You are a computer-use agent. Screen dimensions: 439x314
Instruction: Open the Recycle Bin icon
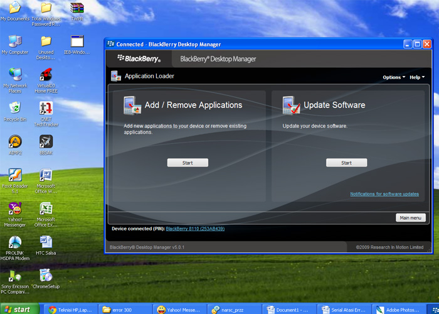click(x=15, y=108)
